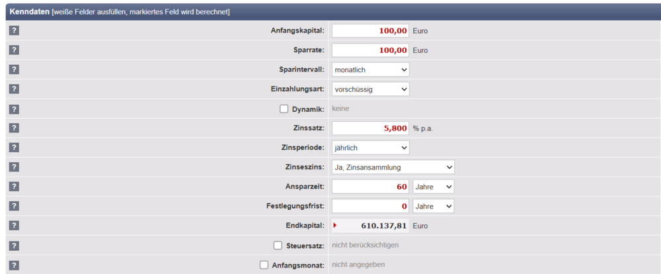Viewport: 661px width, 274px height.
Task: Check the Anfangsmonat checkbox
Action: tap(264, 265)
